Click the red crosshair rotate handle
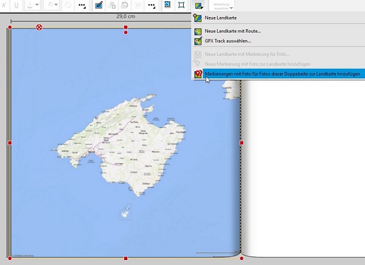 [40, 27]
